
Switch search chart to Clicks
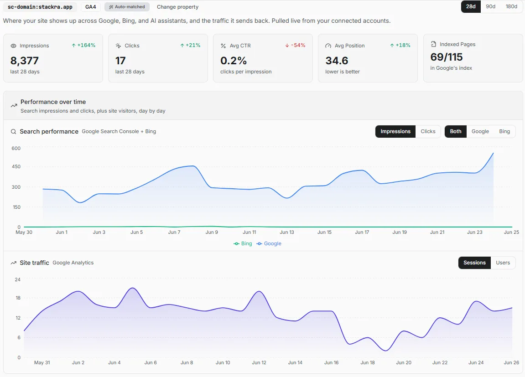coord(428,131)
